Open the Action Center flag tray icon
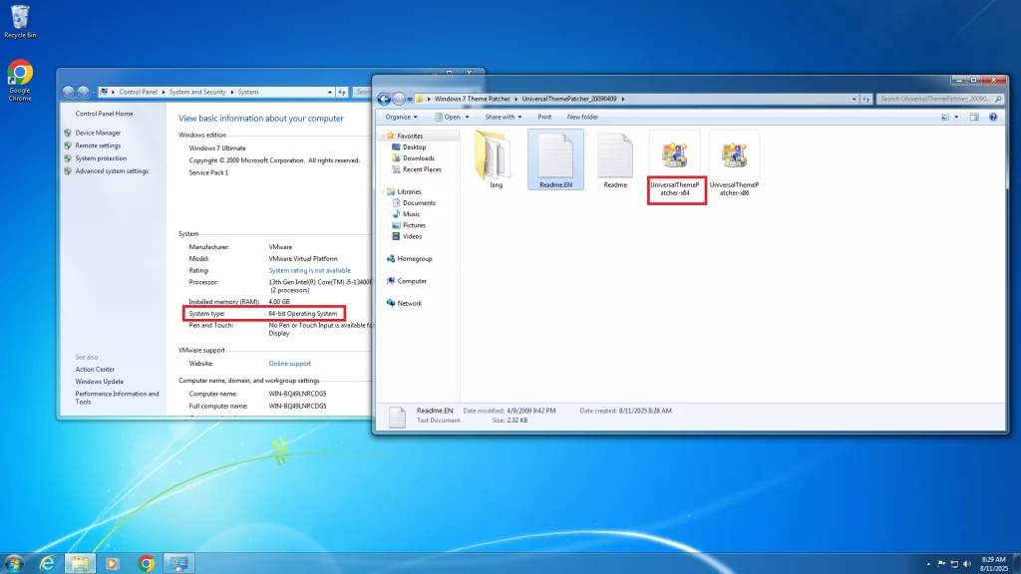Viewport: 1021px width, 574px height. 941,564
